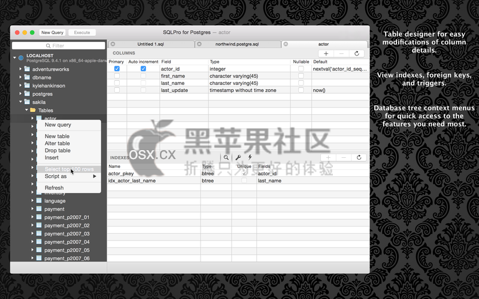This screenshot has width=479, height=299.
Task: Expand the postgres database
Action: (x=20, y=94)
